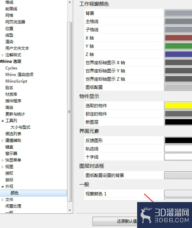The width and height of the screenshot is (192, 228).
Task: Change 世界座标轴图示 Y 轴 color swatch
Action: [178, 71]
